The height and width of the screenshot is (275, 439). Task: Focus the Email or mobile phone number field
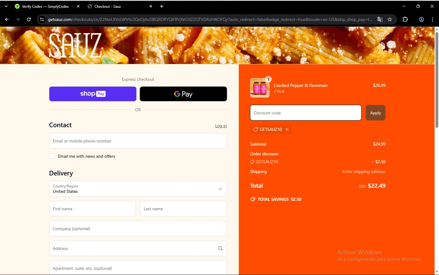[138, 141]
